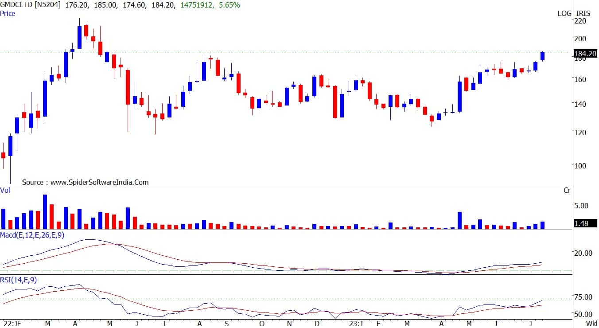599x328 pixels.
Task: Click the Cr unit label on volume panel
Action: point(567,190)
